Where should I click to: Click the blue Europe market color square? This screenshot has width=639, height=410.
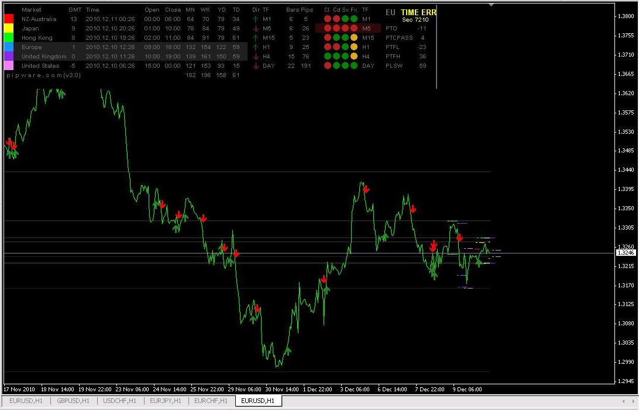(9, 47)
